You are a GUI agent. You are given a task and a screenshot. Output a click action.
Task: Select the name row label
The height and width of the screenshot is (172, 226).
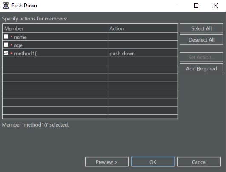20,37
